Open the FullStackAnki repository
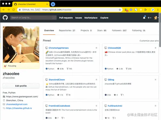 pos(115,106)
